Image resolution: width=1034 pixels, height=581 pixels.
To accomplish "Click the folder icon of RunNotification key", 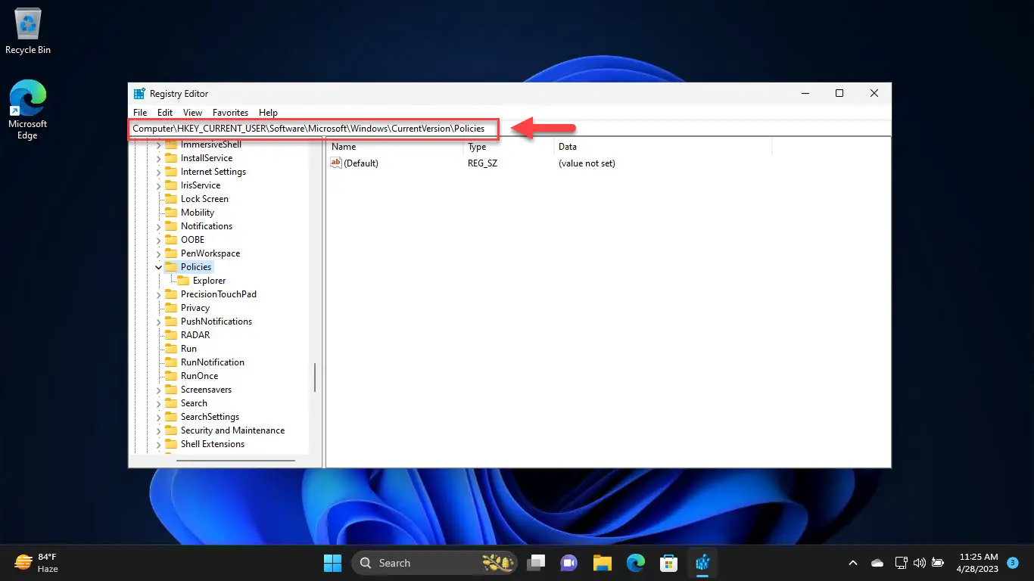I will click(171, 362).
